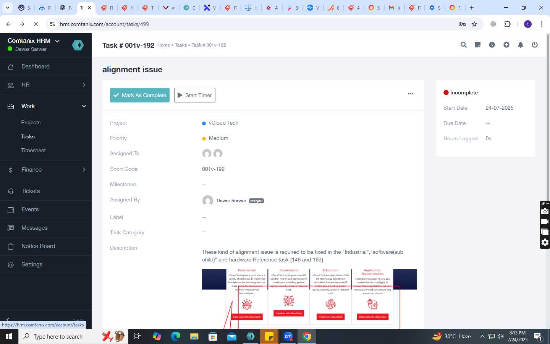Screen dimensions: 550x344
Task: Bookmark this page with the star icon
Action: (474, 24)
